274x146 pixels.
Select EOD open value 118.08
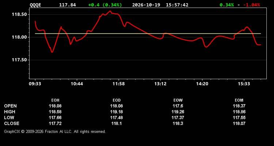pos(117,106)
